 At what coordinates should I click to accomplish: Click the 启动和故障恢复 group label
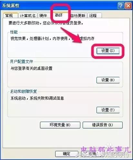click(x=24, y=92)
